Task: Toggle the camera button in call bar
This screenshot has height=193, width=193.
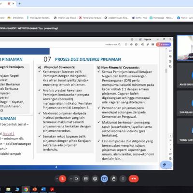Action: click(x=76, y=179)
